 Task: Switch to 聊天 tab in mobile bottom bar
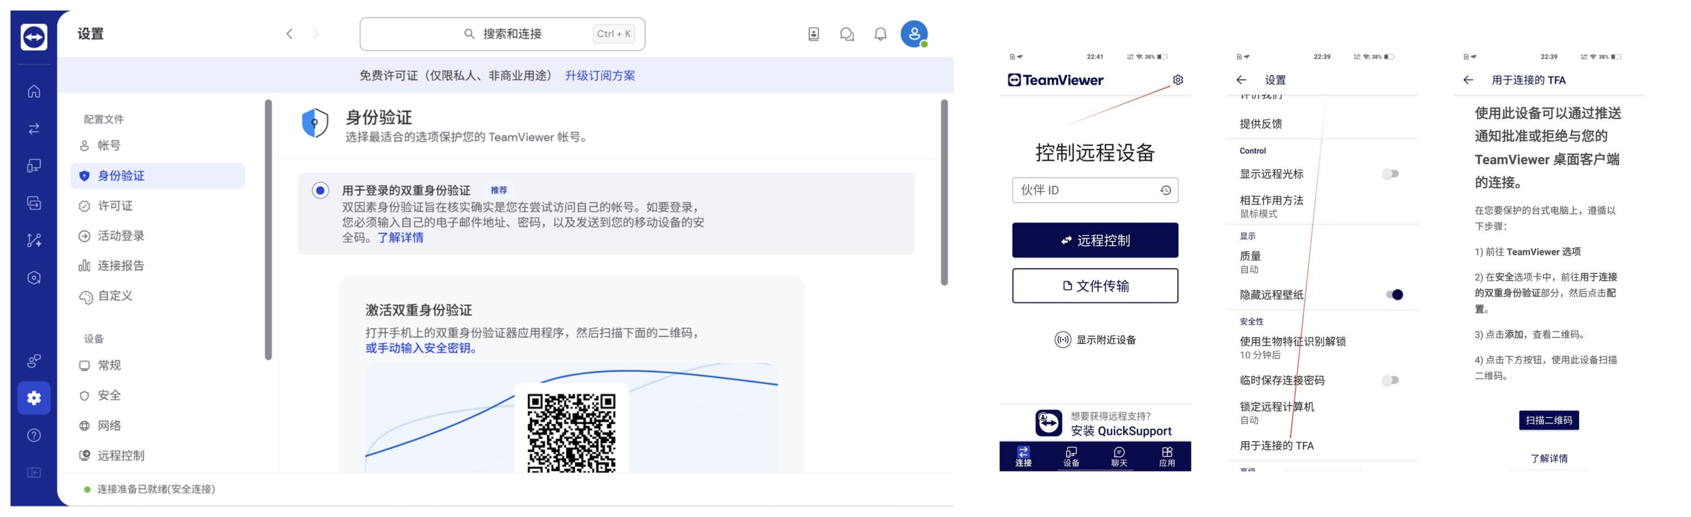pos(1119,457)
